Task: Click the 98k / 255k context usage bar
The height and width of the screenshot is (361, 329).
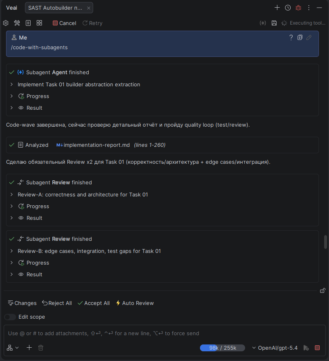Action: (222, 348)
